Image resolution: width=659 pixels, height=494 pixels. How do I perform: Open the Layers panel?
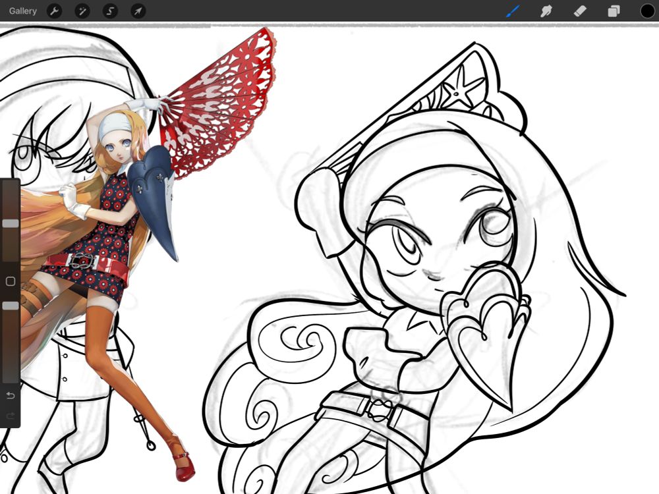point(614,11)
